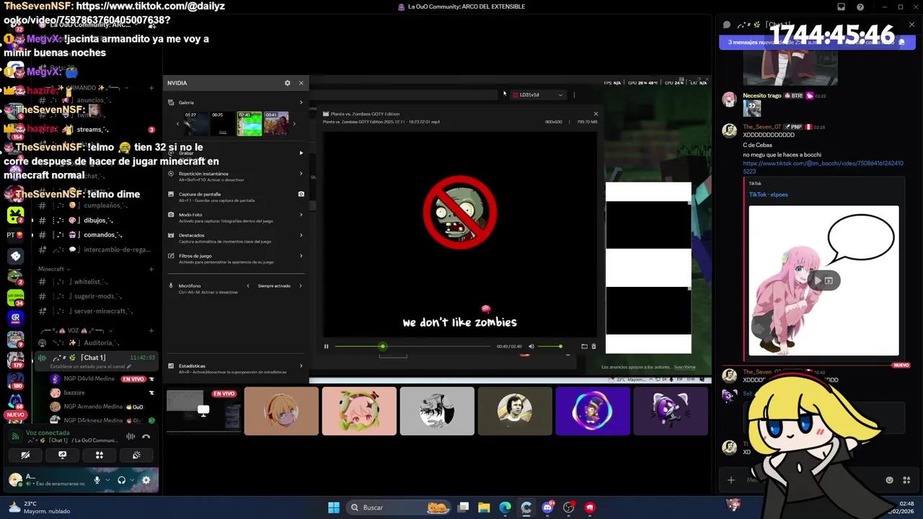This screenshot has height=519, width=923.
Task: Close the Plants vs. Zombies video viewer
Action: 596,114
